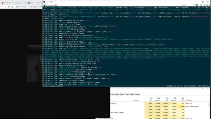
Task: Open the Chrome home page button
Action: click(x=13, y=7)
